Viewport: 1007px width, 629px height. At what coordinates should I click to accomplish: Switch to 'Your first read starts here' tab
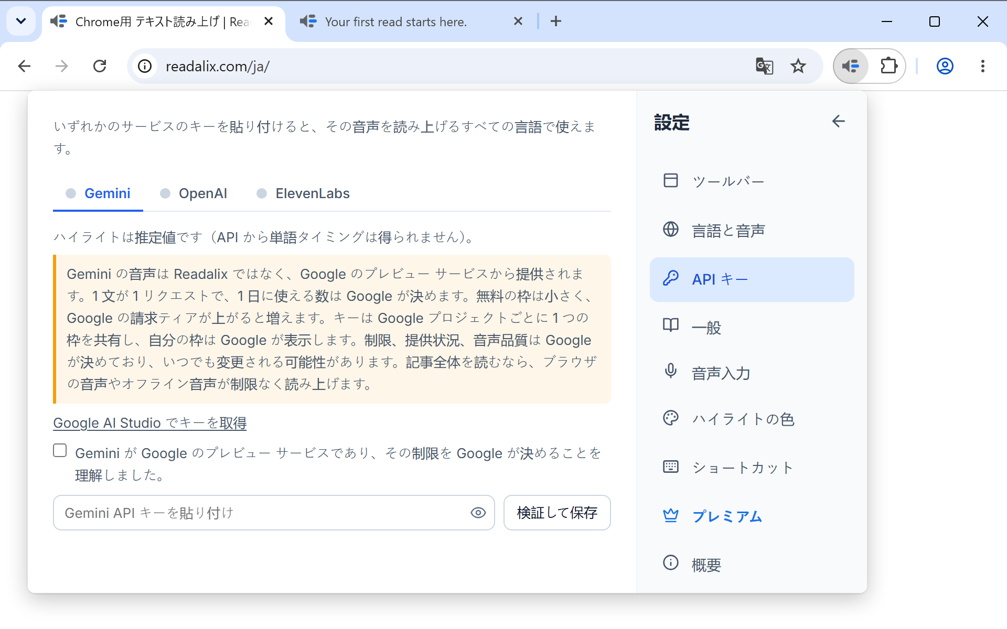coord(396,21)
